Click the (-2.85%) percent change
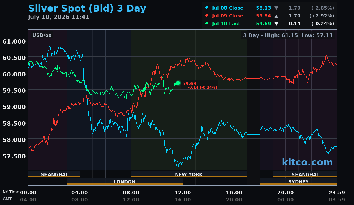354x205 pixels. point(323,8)
